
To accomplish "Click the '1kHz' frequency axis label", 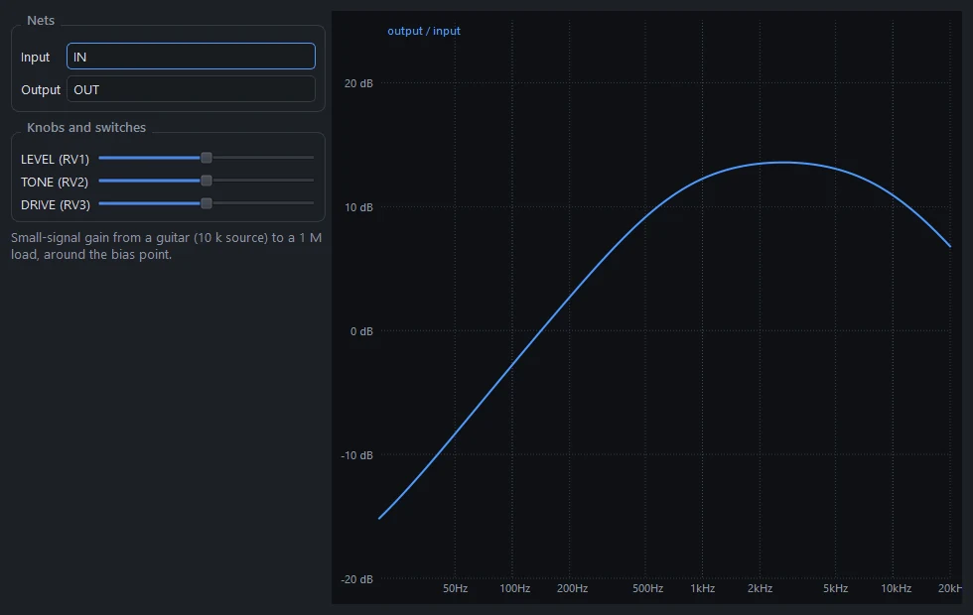I will (x=703, y=588).
